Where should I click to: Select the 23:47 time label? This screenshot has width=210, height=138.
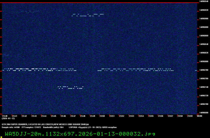(73, 116)
